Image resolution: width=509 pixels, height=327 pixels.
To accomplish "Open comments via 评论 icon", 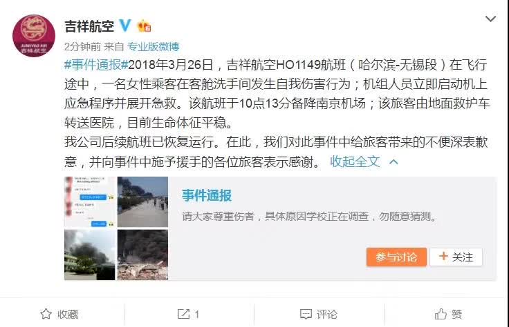I will 306,314.
